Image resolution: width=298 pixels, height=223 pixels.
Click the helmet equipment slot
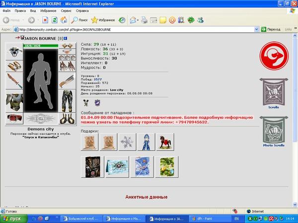click(x=14, y=52)
